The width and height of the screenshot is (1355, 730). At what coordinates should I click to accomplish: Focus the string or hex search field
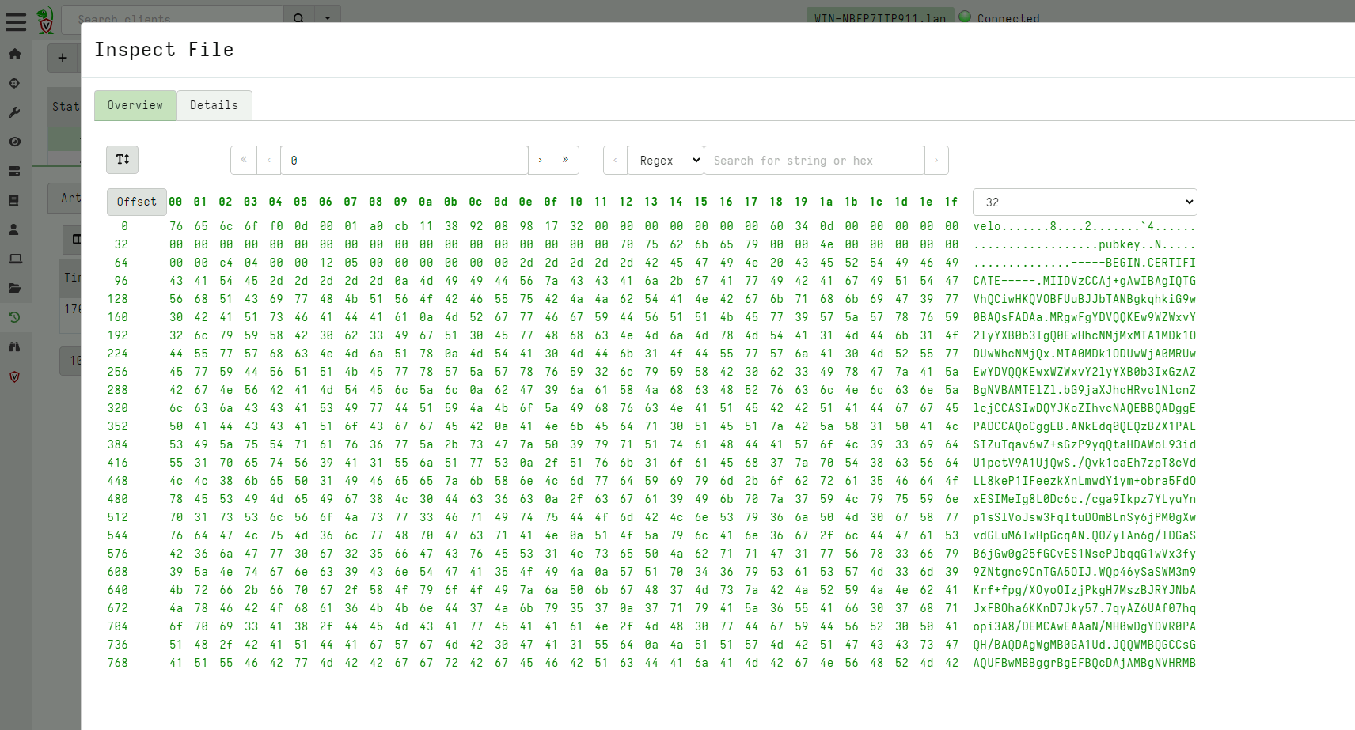click(x=814, y=160)
